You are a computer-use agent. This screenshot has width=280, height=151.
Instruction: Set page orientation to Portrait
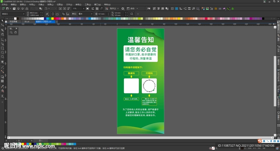53,14
